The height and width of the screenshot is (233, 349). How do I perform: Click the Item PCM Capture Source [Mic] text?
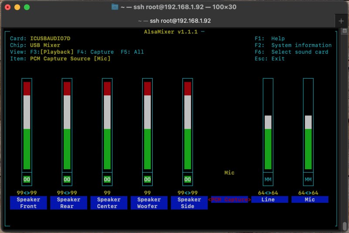(70, 59)
